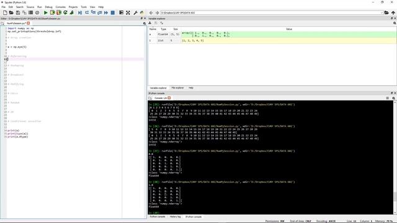Click Editor options icon at pane right

(x=145, y=24)
